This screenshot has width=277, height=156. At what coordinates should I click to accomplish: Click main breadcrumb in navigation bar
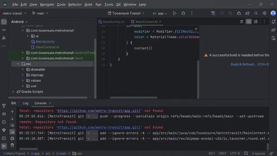pos(61,153)
